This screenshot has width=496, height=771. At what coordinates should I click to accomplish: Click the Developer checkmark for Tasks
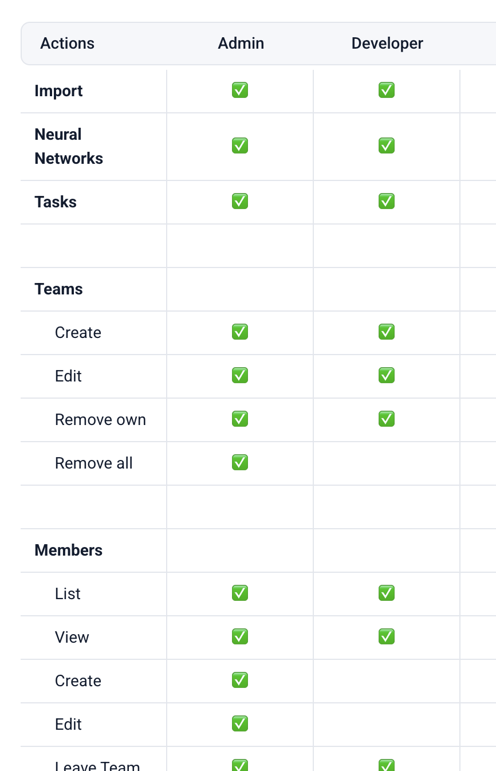pyautogui.click(x=387, y=202)
